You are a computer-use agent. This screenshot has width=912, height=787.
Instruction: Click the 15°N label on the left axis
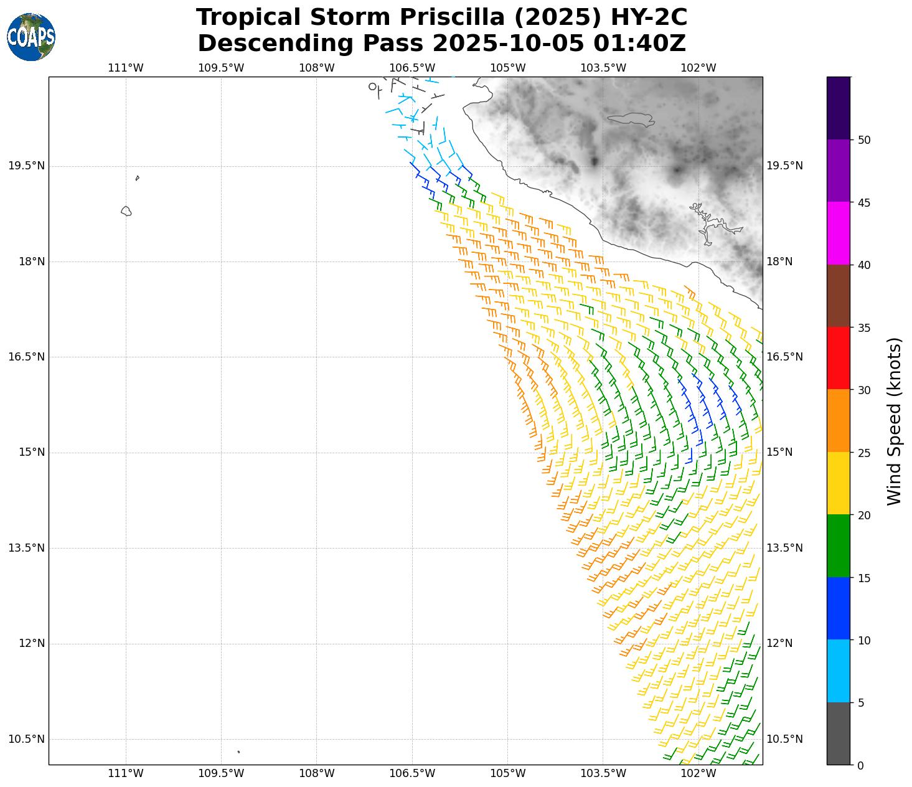32,452
